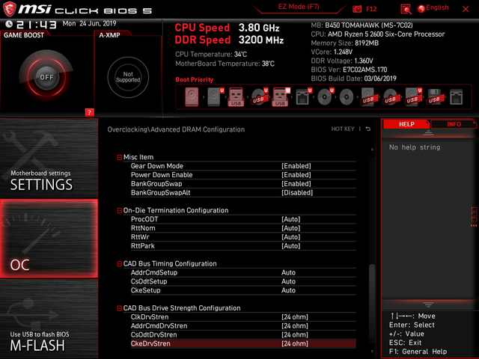Open the BIOS search magnifier icon
479x359 pixels.
coord(406,9)
